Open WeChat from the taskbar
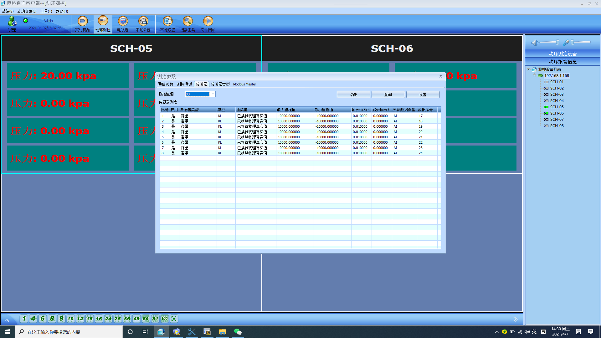The width and height of the screenshot is (601, 338). (x=238, y=332)
